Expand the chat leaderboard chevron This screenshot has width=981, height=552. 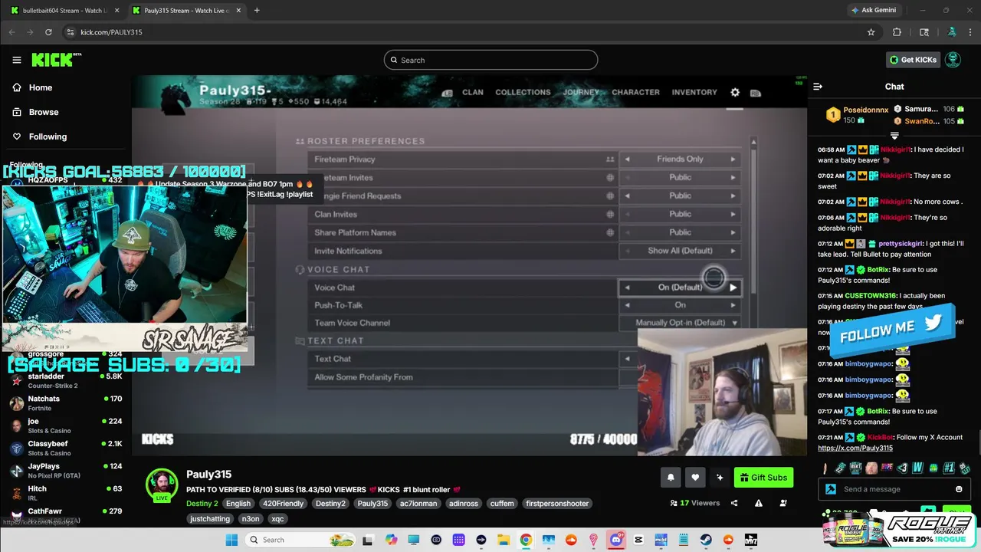[894, 136]
